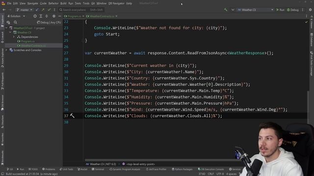Open the Navigate menu

[x=32, y=3]
